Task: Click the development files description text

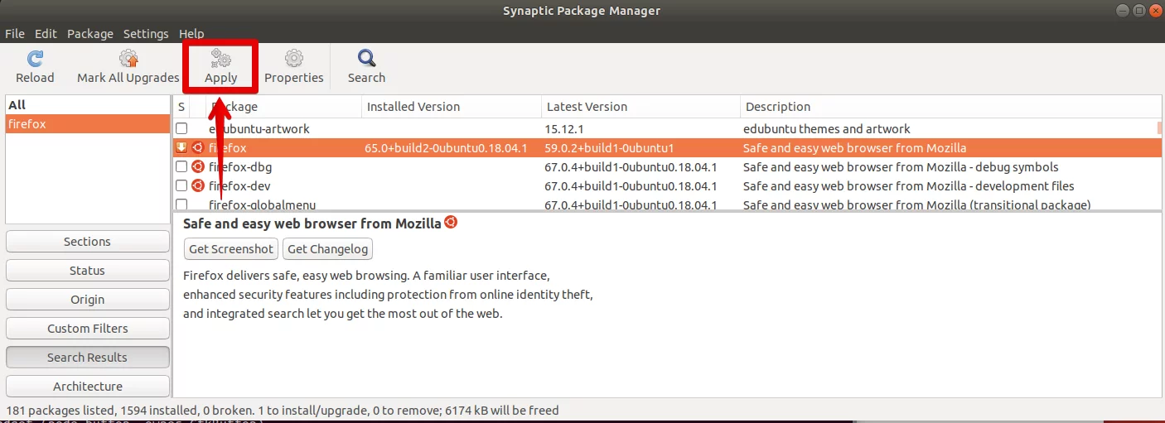Action: pos(909,186)
